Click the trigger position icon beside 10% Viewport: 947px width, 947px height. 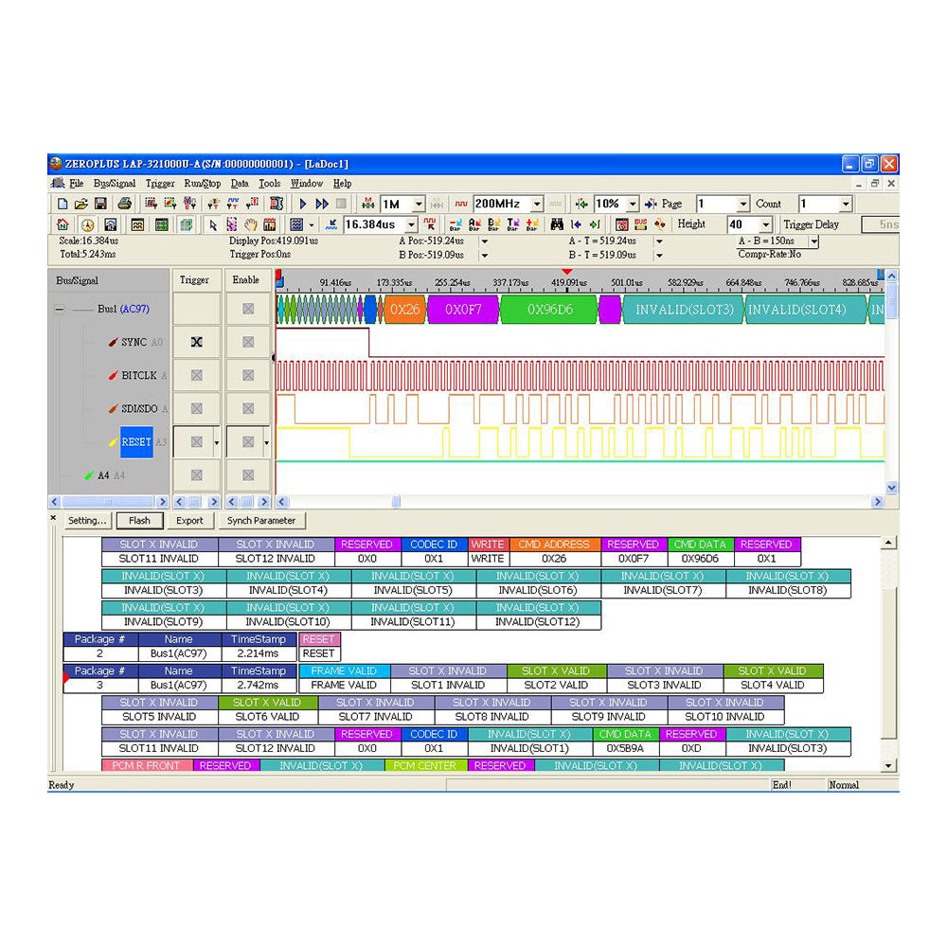(581, 205)
